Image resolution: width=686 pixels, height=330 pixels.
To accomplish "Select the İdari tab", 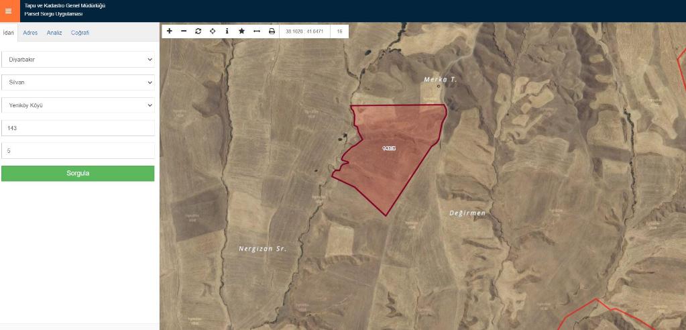I will [9, 32].
